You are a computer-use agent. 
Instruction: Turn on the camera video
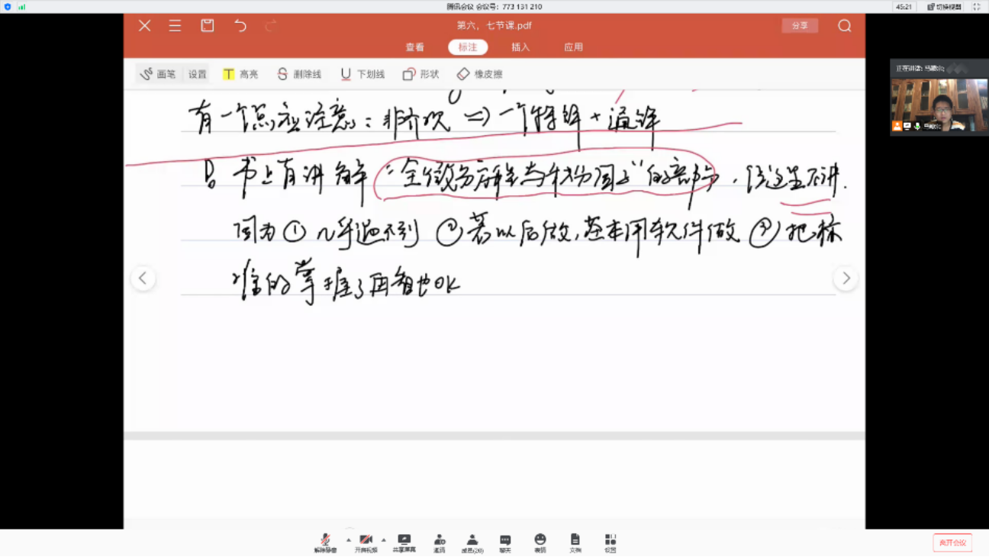(x=366, y=543)
